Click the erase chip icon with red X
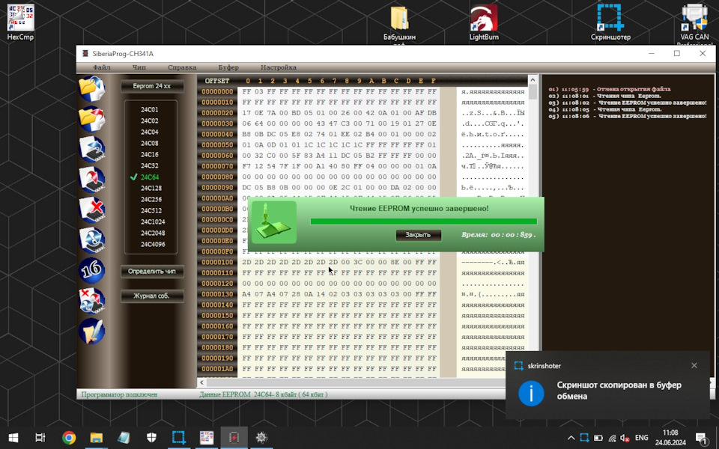 tap(91, 210)
